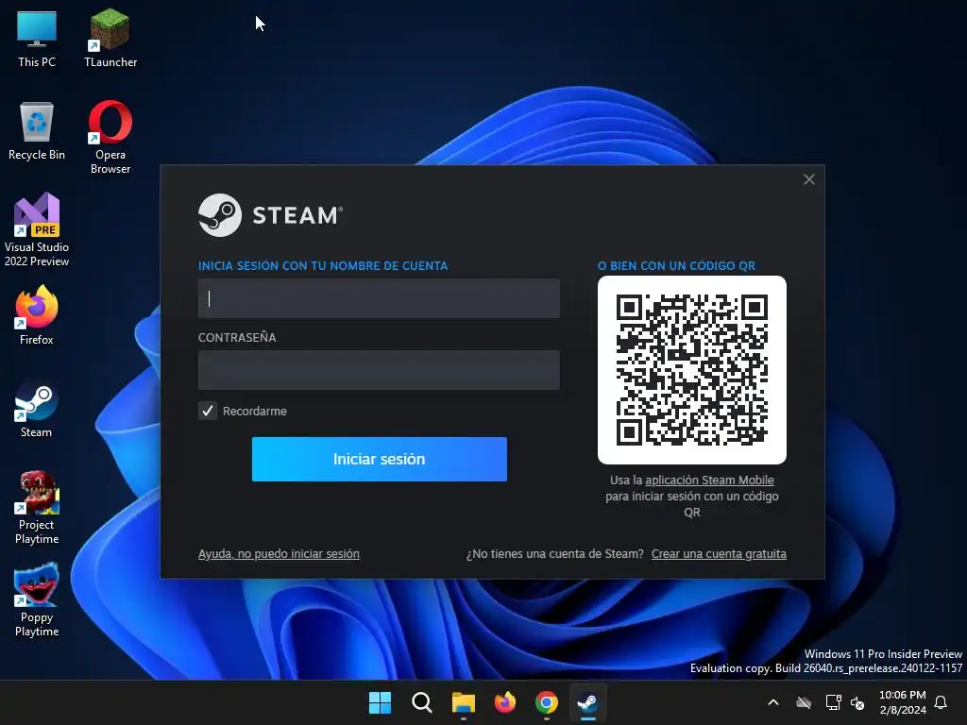
Task: Open the network status tray icon
Action: click(833, 702)
